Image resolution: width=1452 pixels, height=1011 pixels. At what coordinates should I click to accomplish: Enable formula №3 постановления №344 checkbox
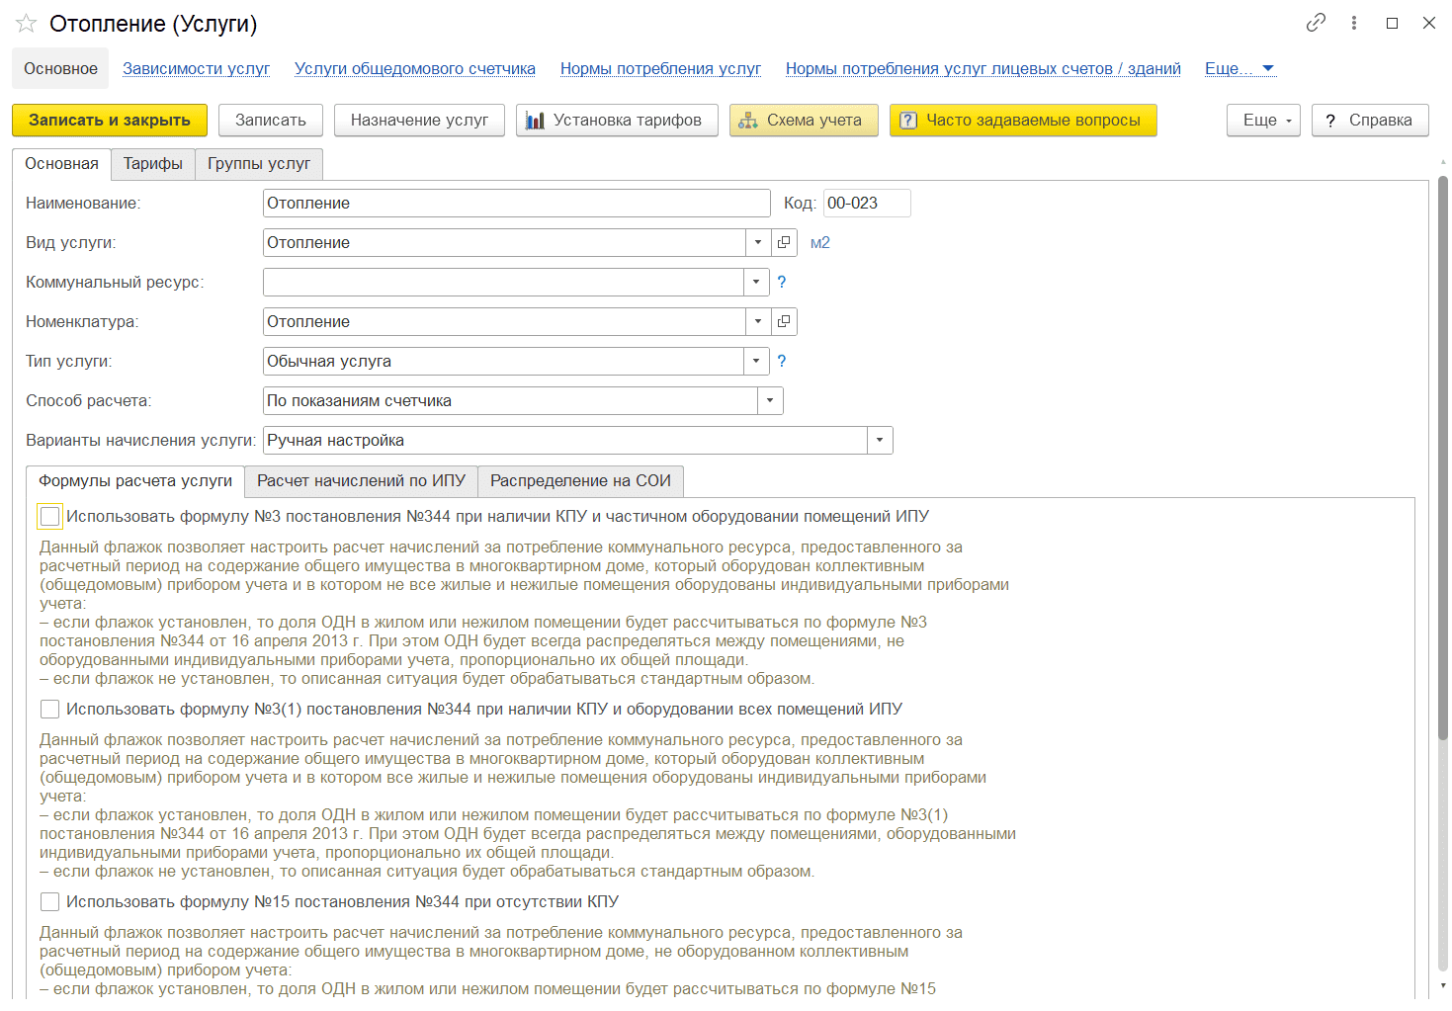(x=50, y=517)
